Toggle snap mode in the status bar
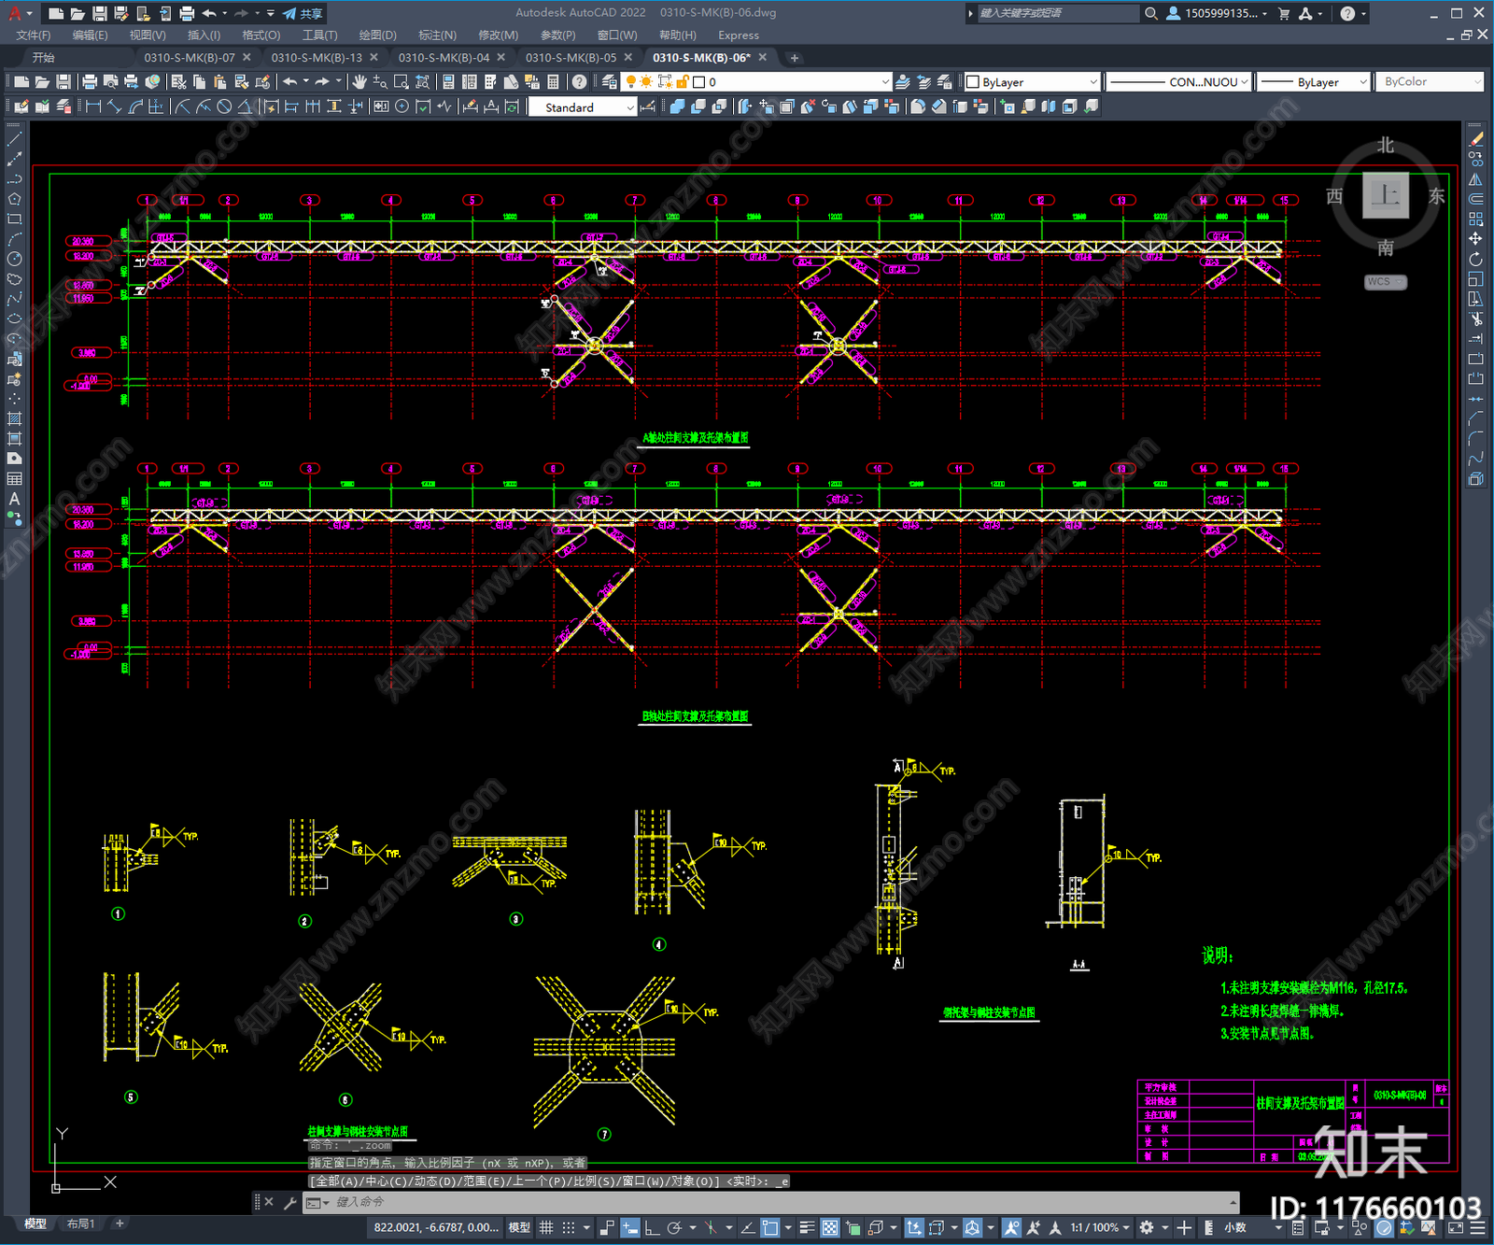 point(568,1227)
